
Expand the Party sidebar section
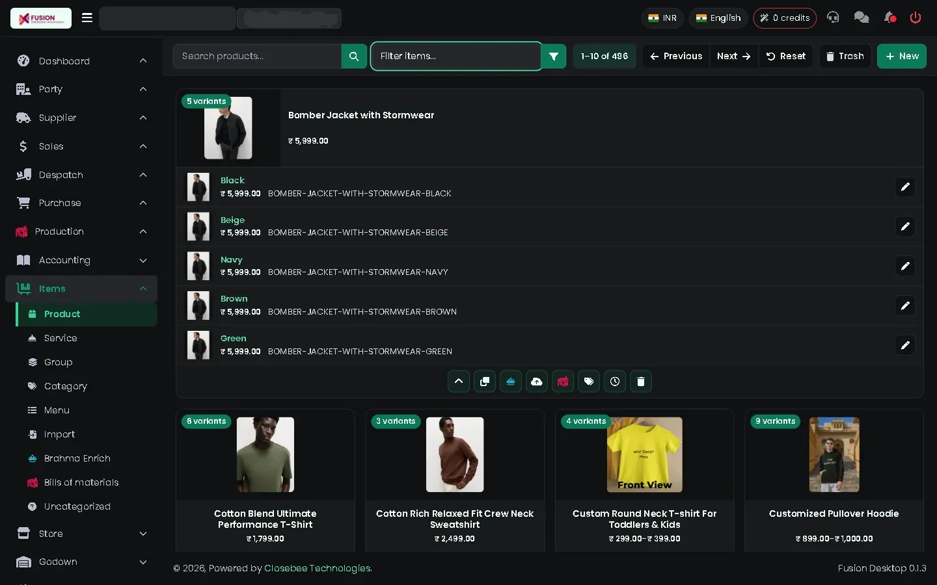81,89
